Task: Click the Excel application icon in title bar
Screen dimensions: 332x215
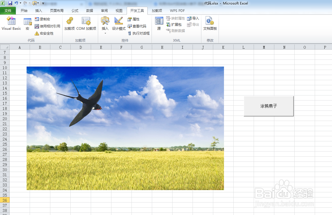Action: [3, 3]
